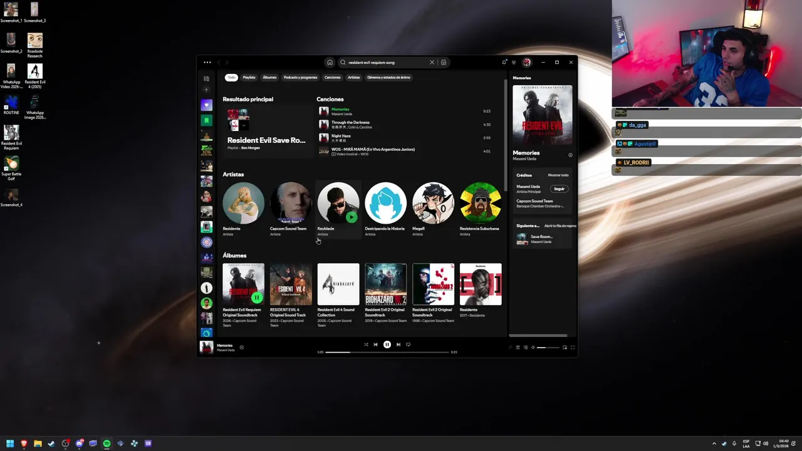The image size is (802, 451).
Task: Select the Canciones filter chip
Action: tap(332, 78)
